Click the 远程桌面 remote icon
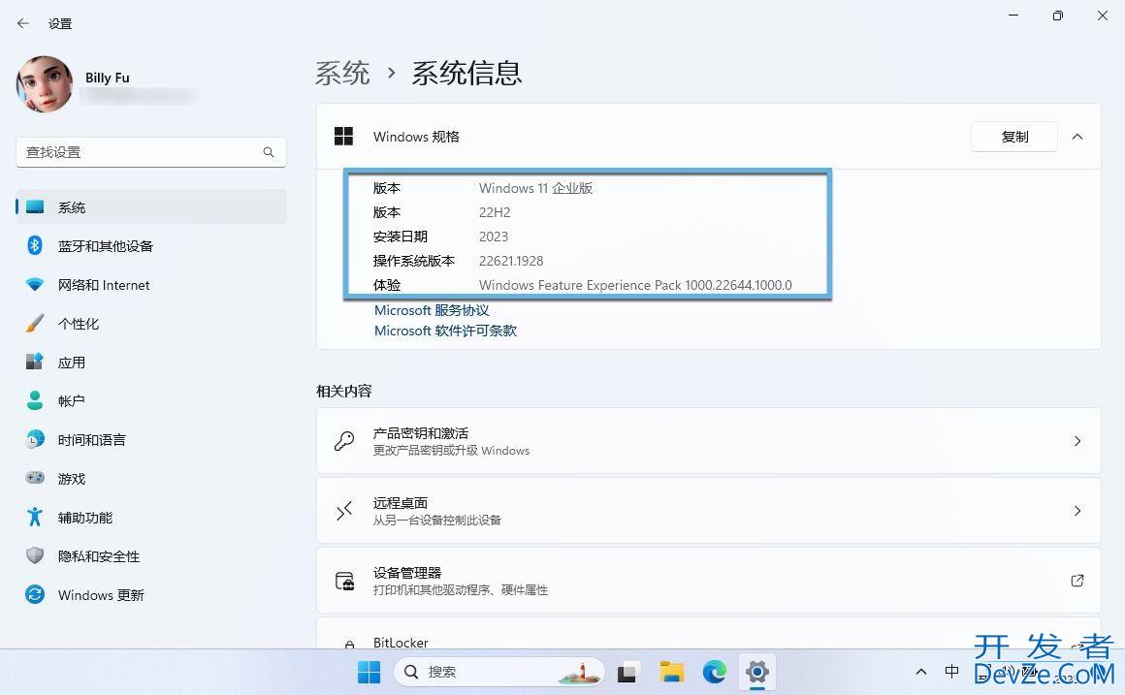The width and height of the screenshot is (1125, 695). pyautogui.click(x=344, y=511)
